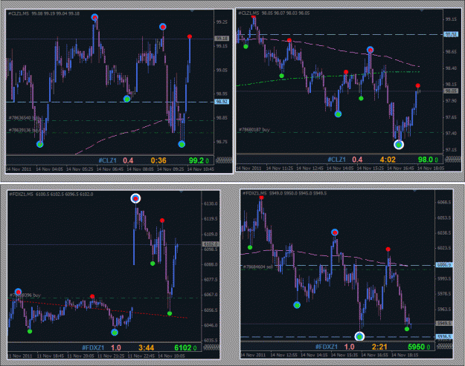Click the '14 Nov 04:05' time axis label
Screen dimensions: 465x366
click(x=49, y=169)
